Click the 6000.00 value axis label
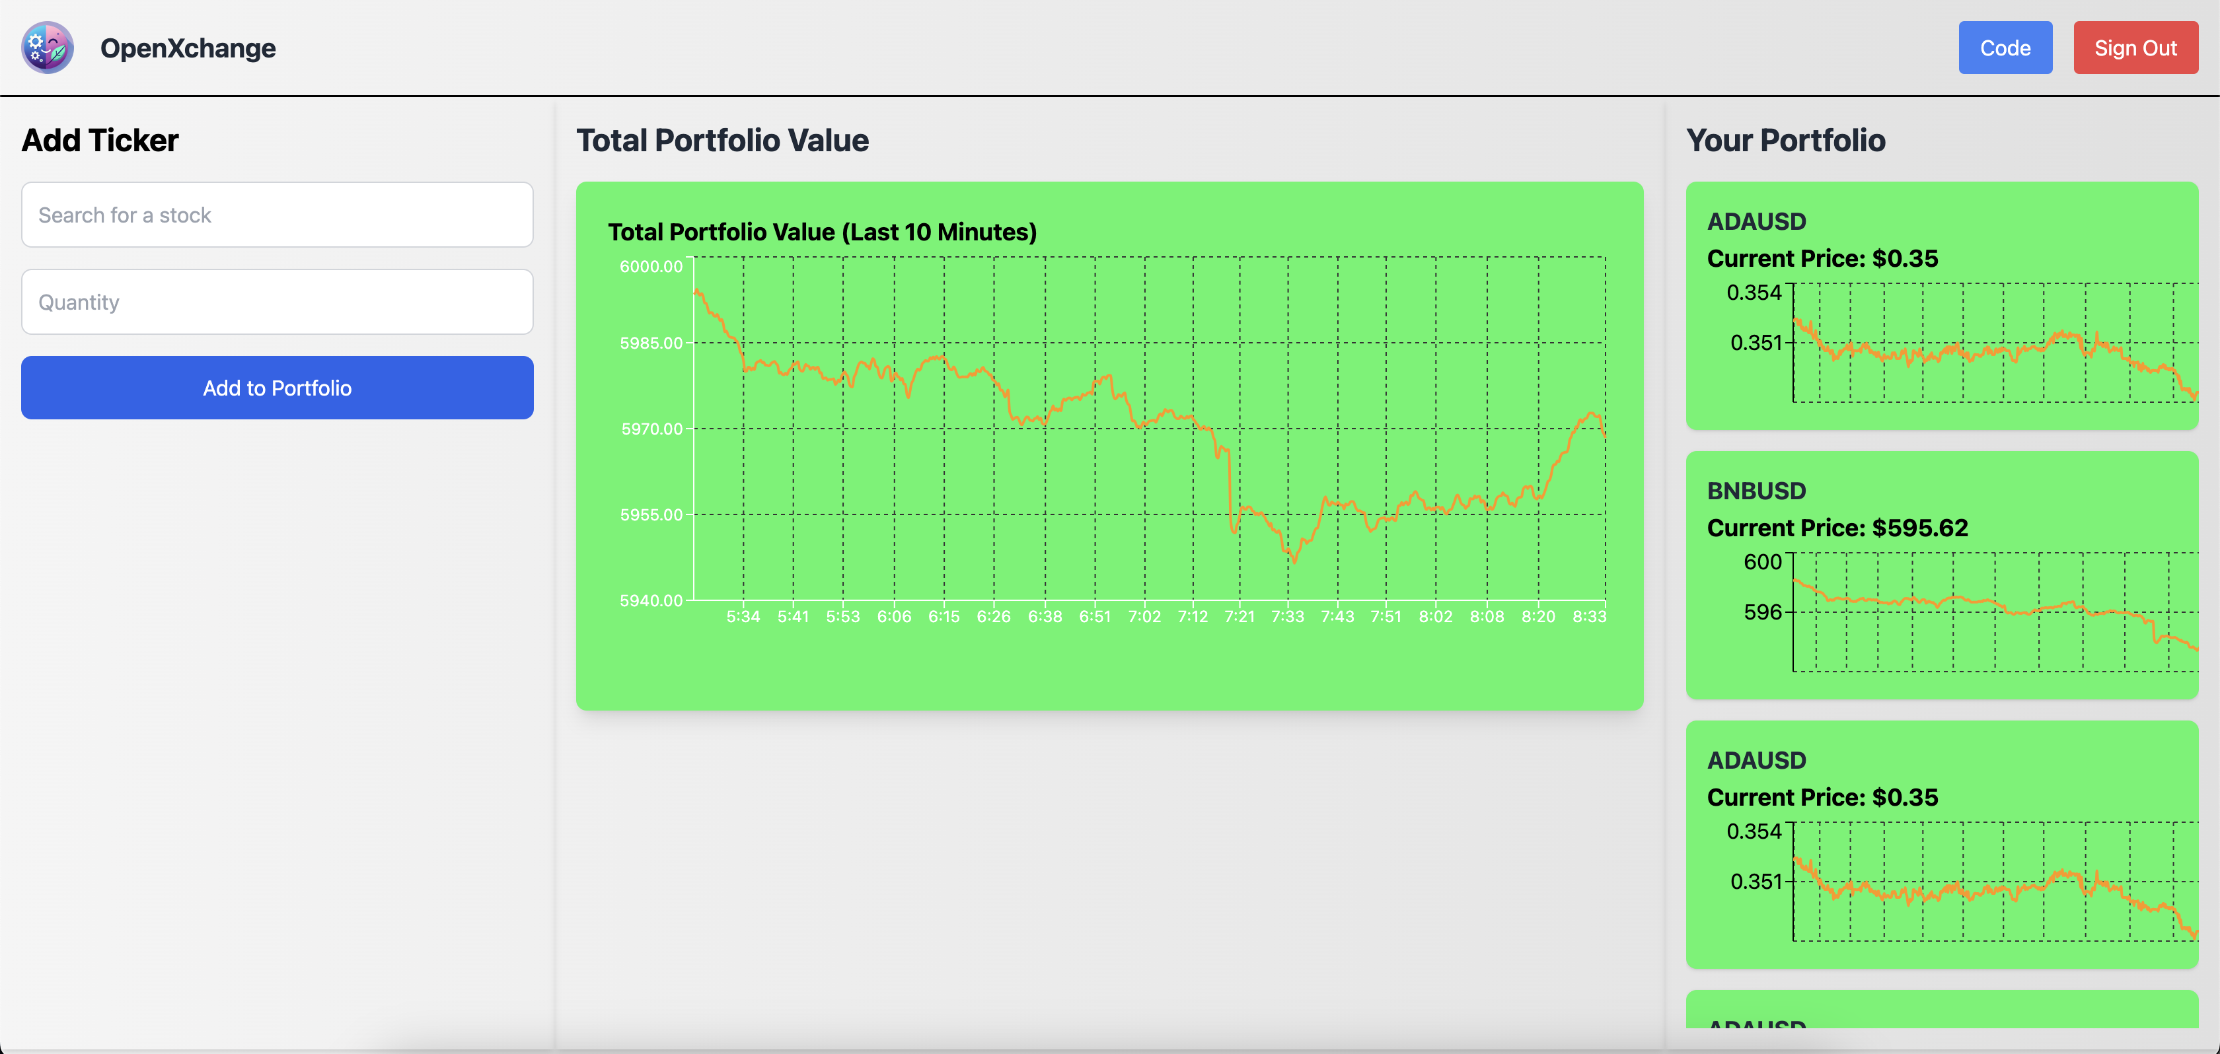The width and height of the screenshot is (2220, 1054). tap(651, 266)
